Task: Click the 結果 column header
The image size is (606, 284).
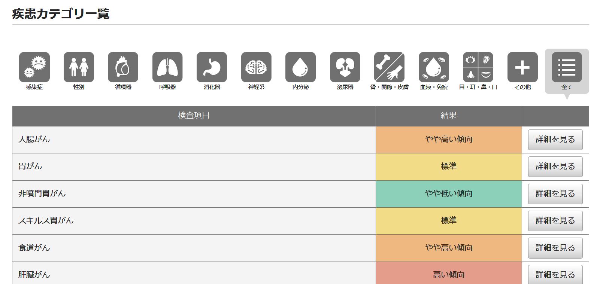Action: [x=449, y=116]
